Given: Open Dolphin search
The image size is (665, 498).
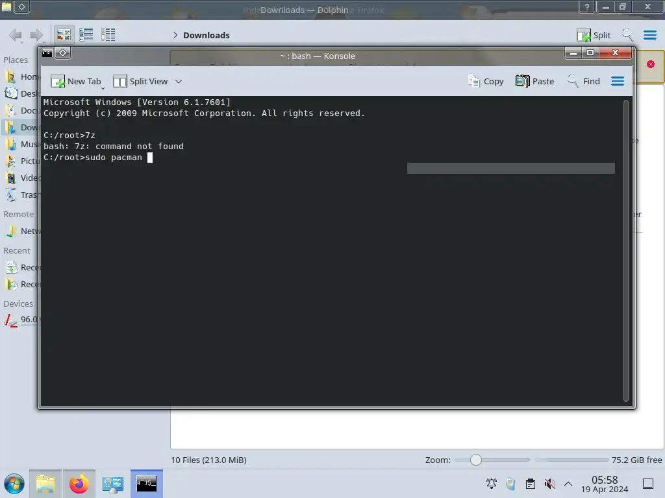Looking at the screenshot, I should coord(627,35).
